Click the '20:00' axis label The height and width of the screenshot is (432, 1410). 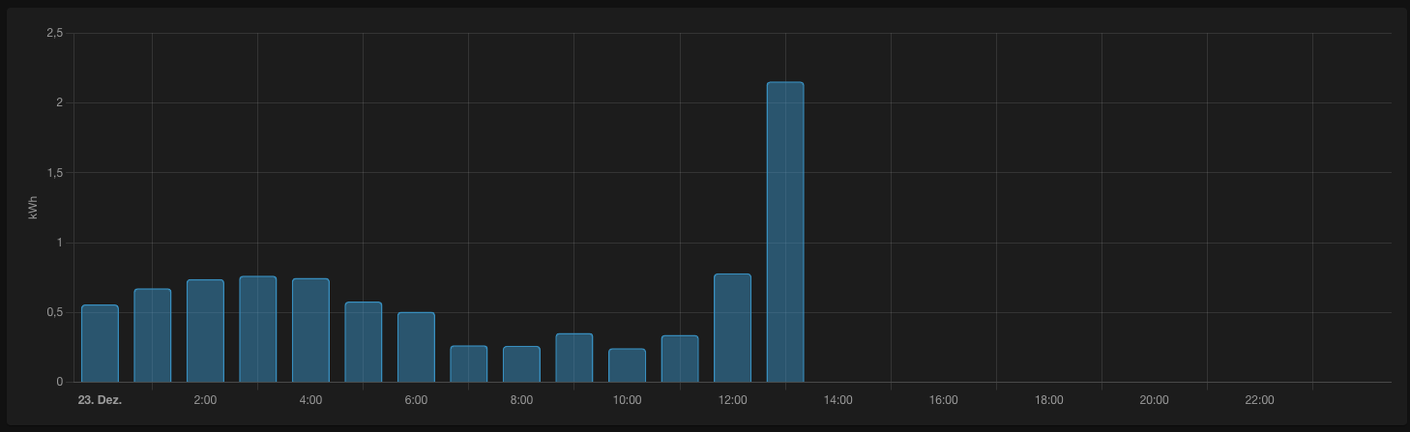coord(1154,400)
